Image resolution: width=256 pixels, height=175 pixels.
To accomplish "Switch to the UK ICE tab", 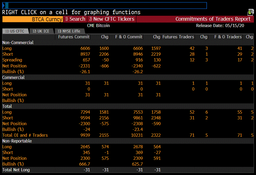I will tap(41, 31).
